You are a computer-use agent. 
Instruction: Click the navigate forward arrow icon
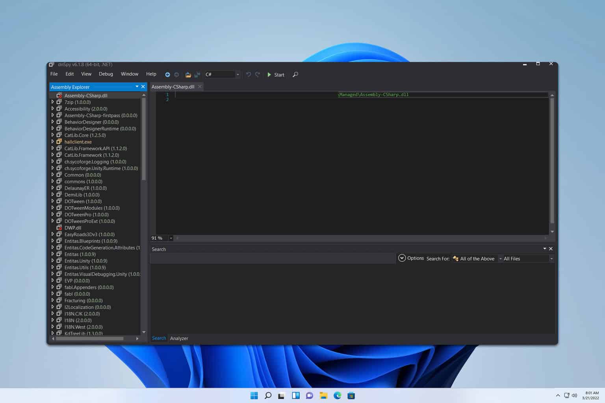pos(176,74)
